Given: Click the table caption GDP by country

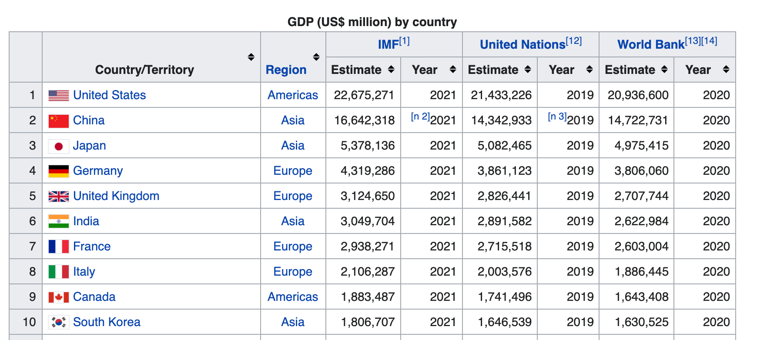Looking at the screenshot, I should tap(372, 22).
